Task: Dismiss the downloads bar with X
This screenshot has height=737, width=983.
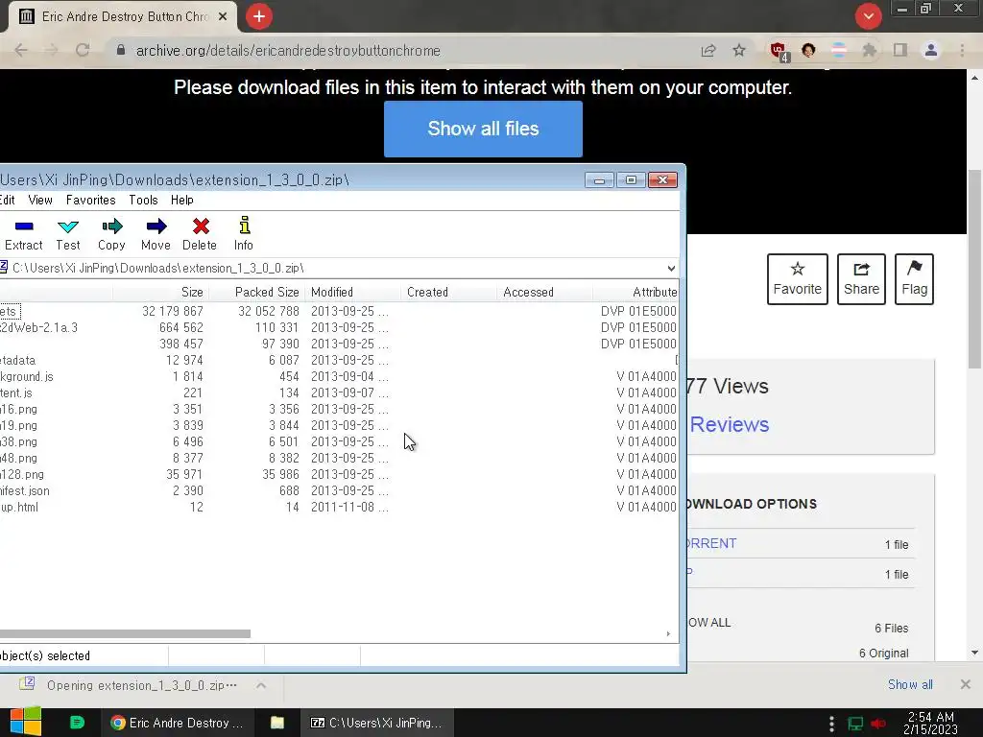Action: pos(966,684)
